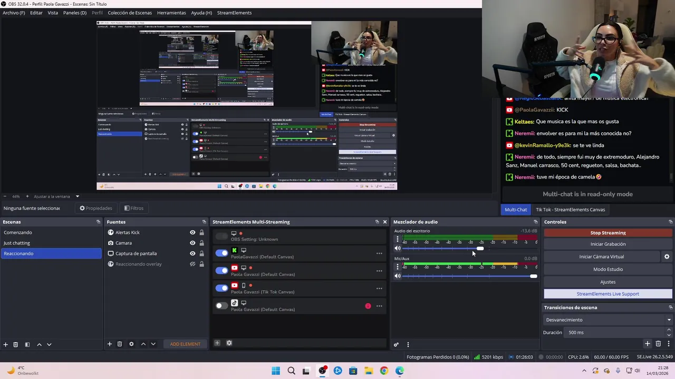Open options for YouTube Tik Tok Canvas output

[x=379, y=288]
